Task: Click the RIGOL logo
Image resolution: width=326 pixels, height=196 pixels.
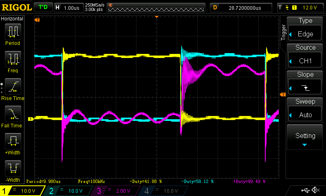Action: click(x=17, y=7)
